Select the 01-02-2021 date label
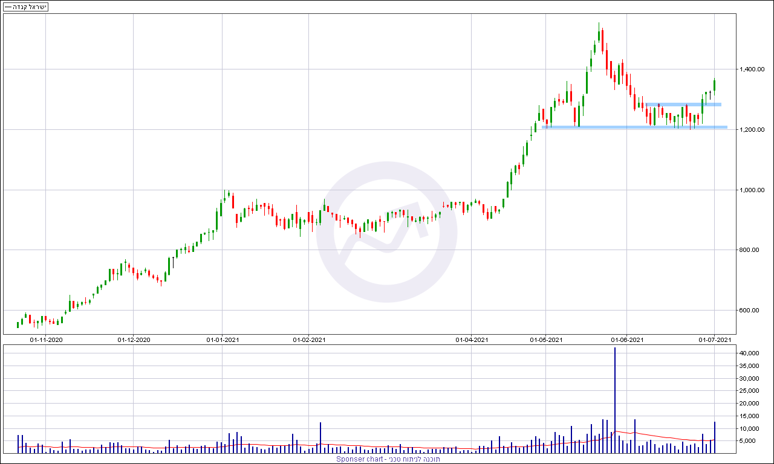This screenshot has height=464, width=774. pos(309,340)
